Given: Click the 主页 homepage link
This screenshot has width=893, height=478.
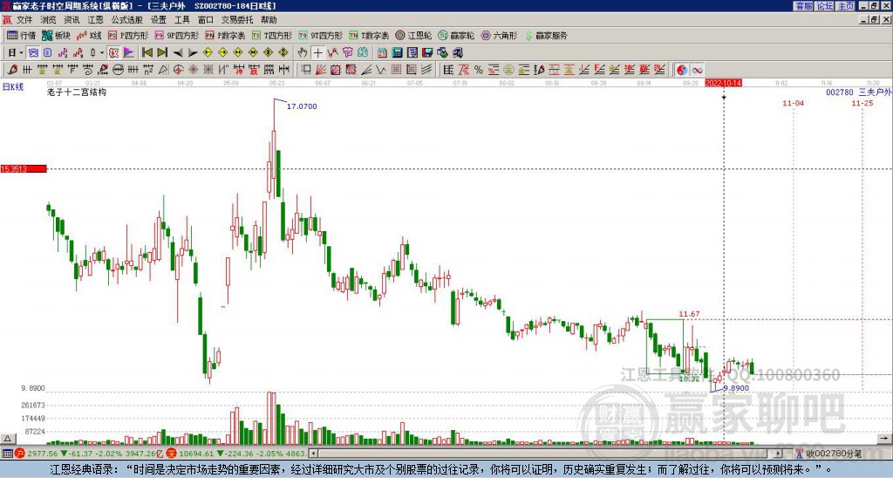Looking at the screenshot, I should tap(846, 6).
